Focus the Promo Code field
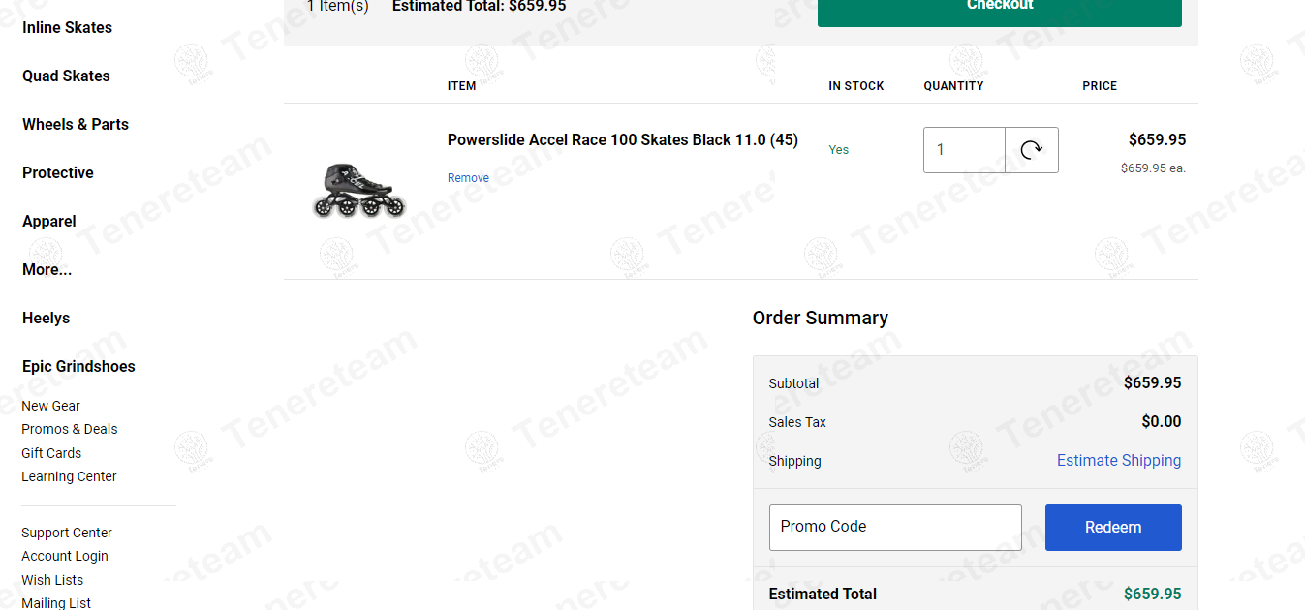 click(x=895, y=528)
